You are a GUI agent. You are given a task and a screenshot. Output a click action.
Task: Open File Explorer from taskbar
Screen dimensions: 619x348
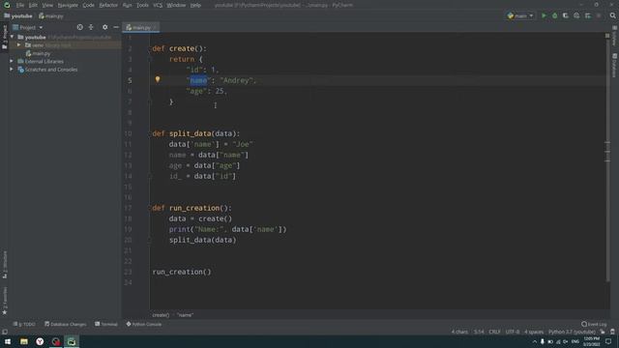pos(23,341)
